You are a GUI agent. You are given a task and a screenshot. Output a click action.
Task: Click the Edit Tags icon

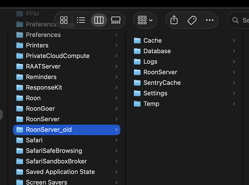pos(192,20)
